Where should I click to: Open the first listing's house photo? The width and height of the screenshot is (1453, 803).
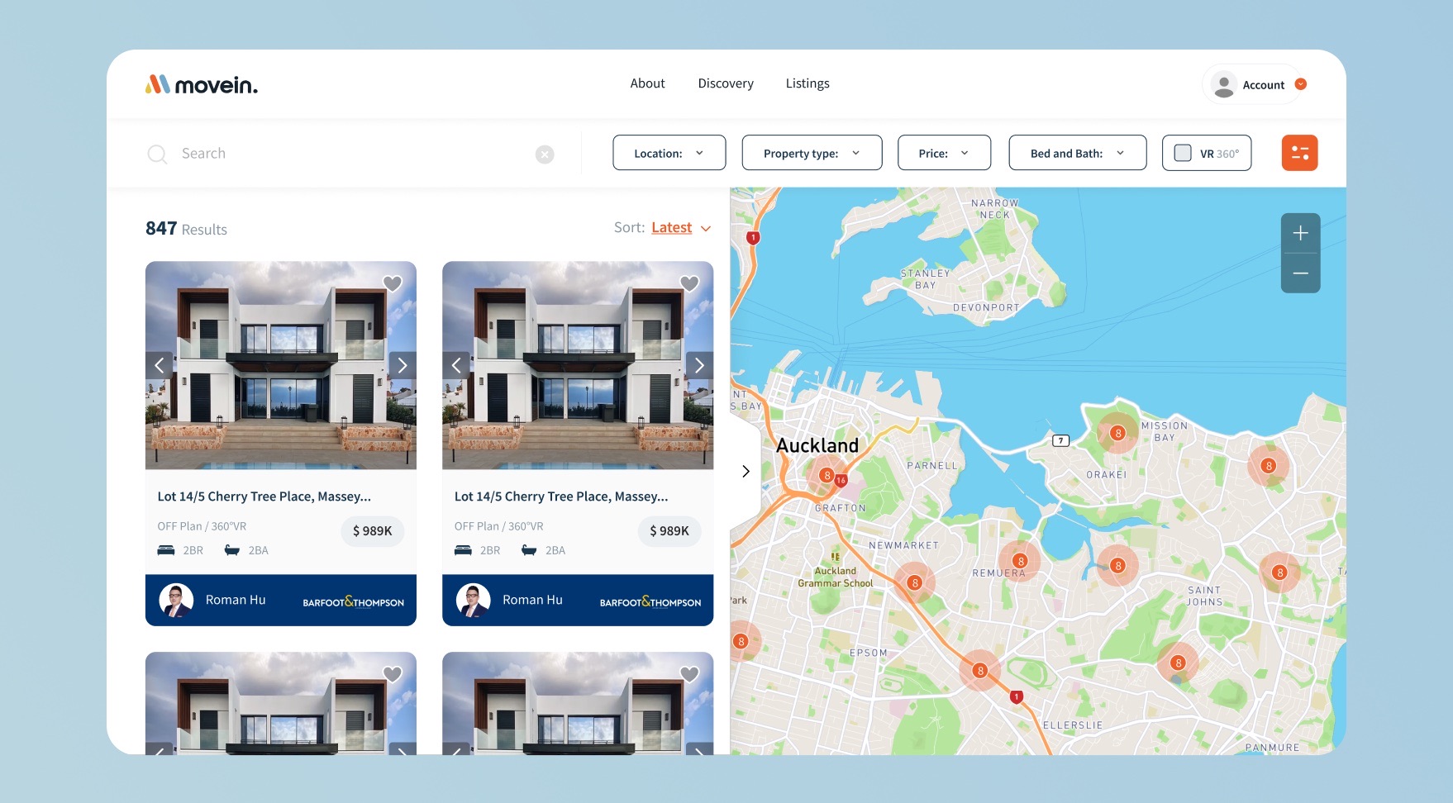click(x=281, y=365)
